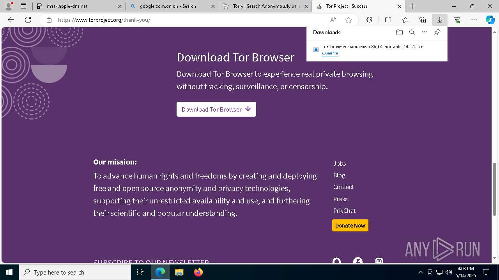Toggle the Downloads toolbar button
This screenshot has width=499, height=280.
[439, 20]
